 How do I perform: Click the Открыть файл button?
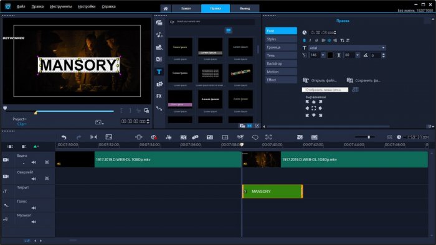pos(320,80)
